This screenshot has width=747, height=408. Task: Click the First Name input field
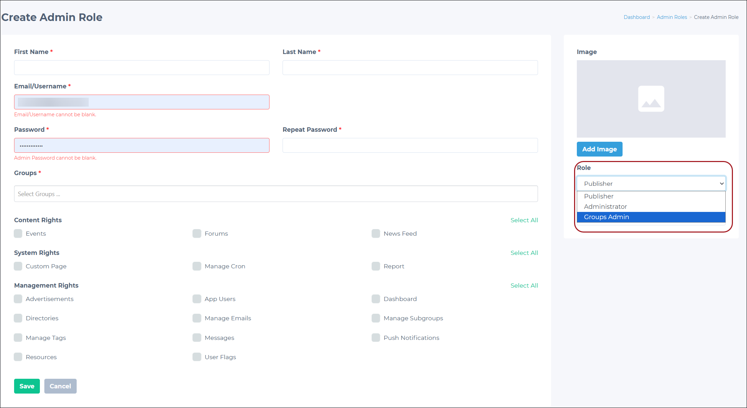142,68
